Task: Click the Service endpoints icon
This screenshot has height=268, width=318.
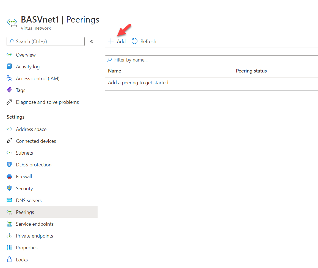Action: point(9,224)
